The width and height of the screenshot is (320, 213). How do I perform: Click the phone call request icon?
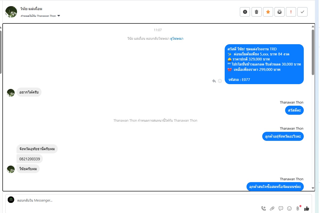pos(264,208)
